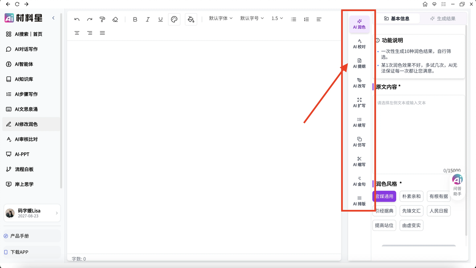476x268 pixels.
Task: Open the 问答助手 floating assistant
Action: point(457,185)
